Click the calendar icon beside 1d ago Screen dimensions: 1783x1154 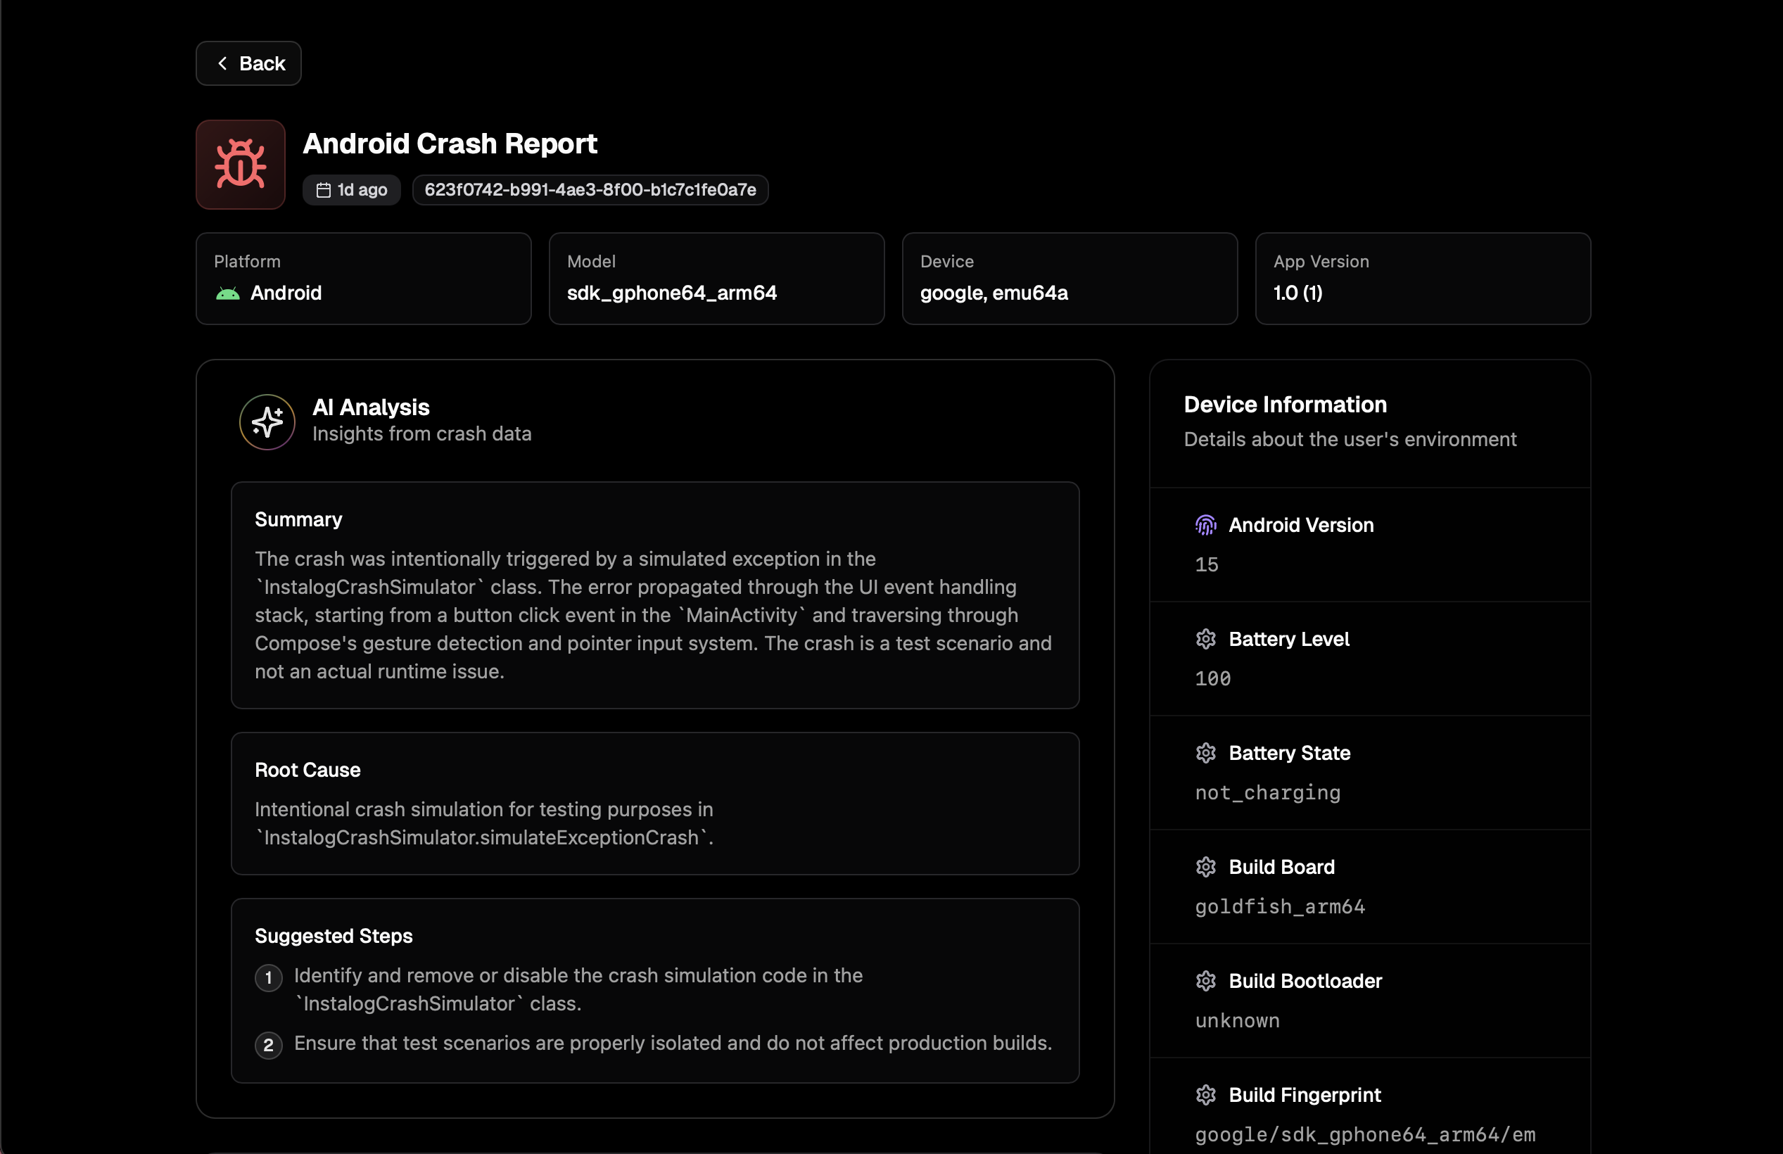click(324, 190)
